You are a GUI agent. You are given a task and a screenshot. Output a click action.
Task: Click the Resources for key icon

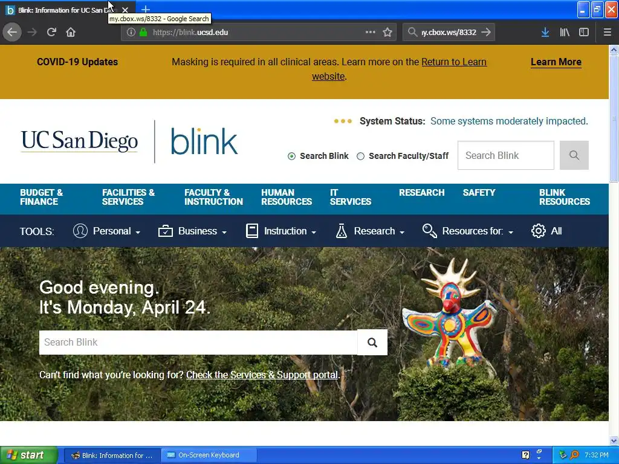(x=430, y=231)
